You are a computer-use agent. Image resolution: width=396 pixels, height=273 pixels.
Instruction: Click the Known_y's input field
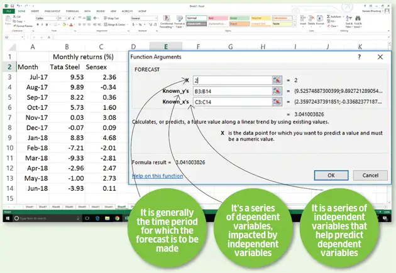tap(231, 91)
